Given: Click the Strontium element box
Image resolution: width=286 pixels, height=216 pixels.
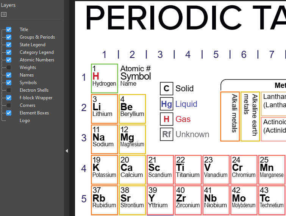Looking at the screenshot, I should tap(133, 200).
